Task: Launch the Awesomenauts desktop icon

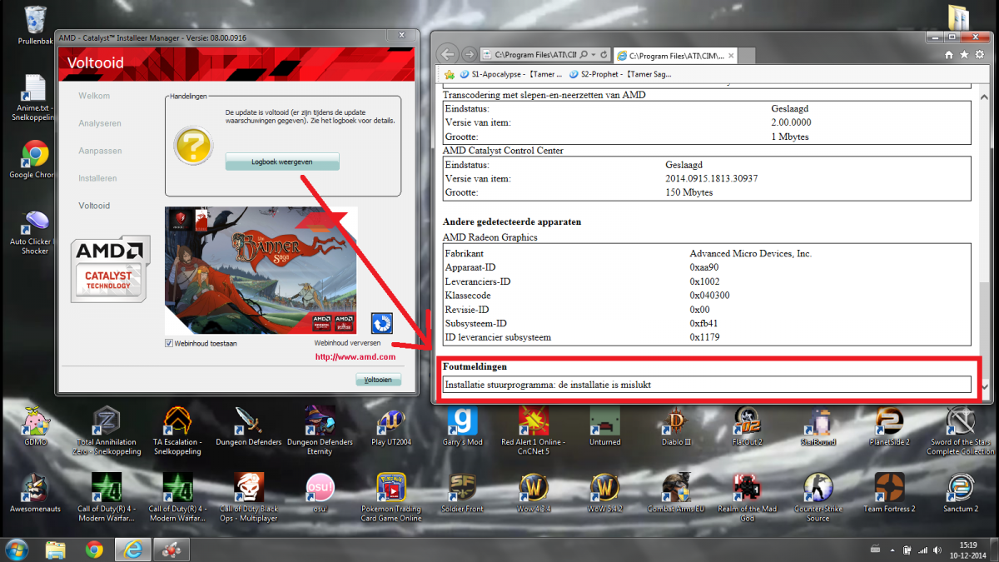Action: coord(35,493)
